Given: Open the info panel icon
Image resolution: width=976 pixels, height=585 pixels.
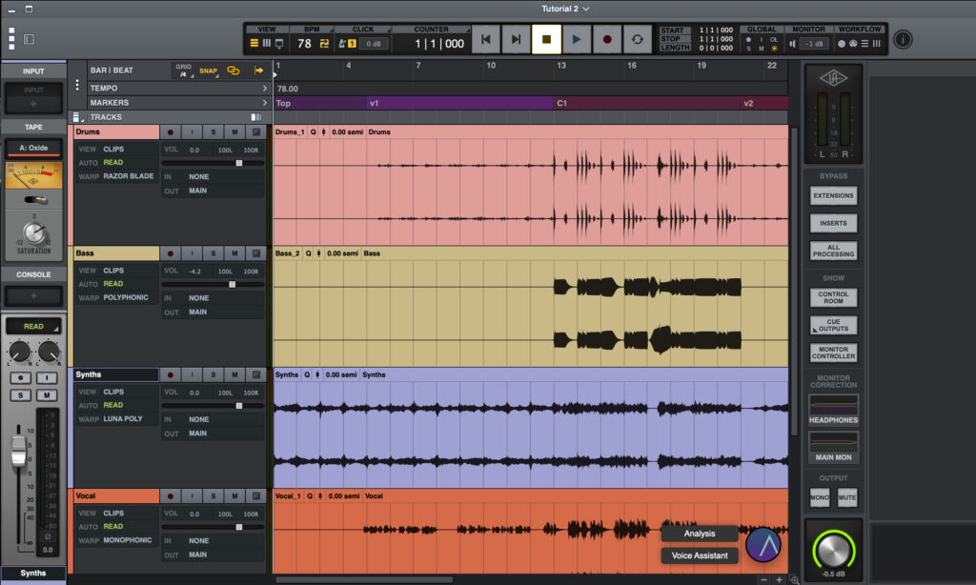Looking at the screenshot, I should pos(903,40).
